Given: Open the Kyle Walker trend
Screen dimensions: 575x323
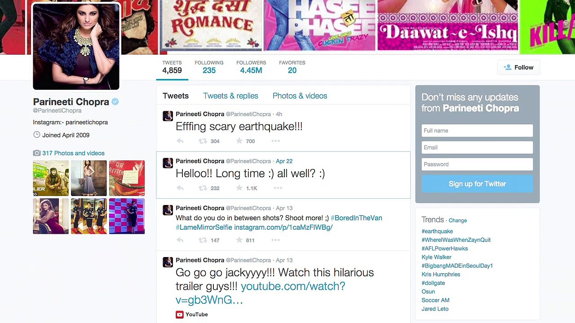Looking at the screenshot, I should pos(436,257).
